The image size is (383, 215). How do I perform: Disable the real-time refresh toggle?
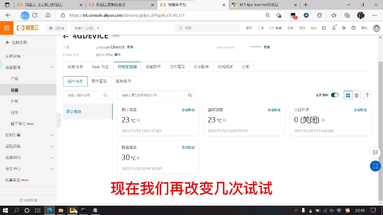tap(334, 95)
